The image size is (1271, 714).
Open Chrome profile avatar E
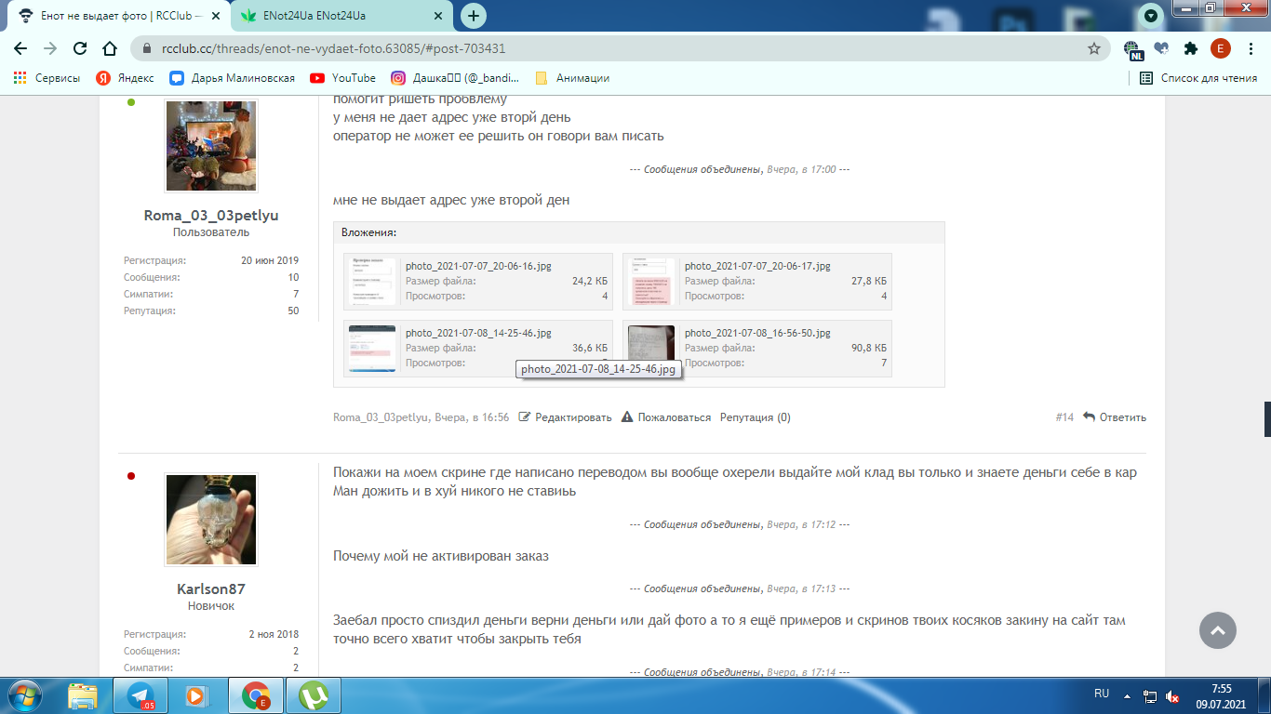tap(1221, 48)
